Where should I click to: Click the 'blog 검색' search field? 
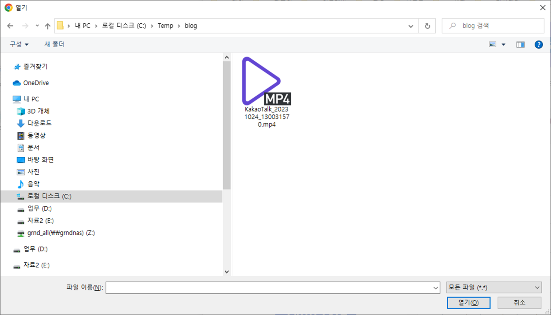493,26
